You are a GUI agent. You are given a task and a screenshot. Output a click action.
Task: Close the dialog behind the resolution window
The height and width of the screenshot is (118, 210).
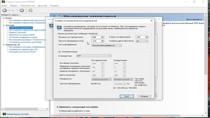pyautogui.click(x=159, y=19)
